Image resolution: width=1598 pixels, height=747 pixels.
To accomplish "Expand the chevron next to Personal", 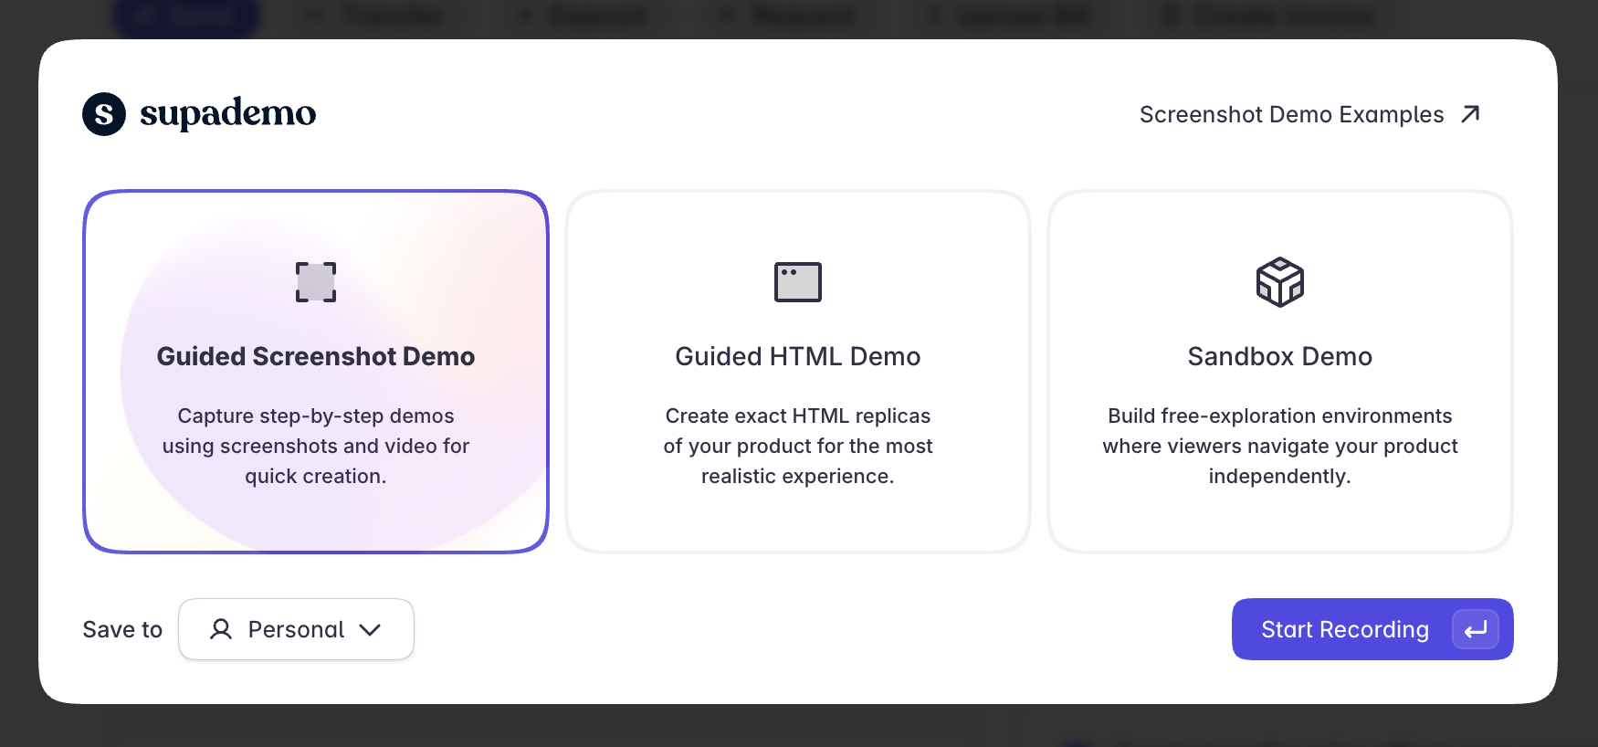I will pos(370,629).
